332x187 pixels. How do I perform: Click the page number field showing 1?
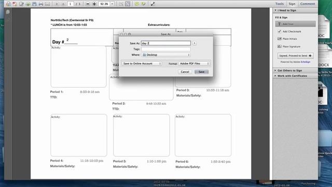[71, 4]
